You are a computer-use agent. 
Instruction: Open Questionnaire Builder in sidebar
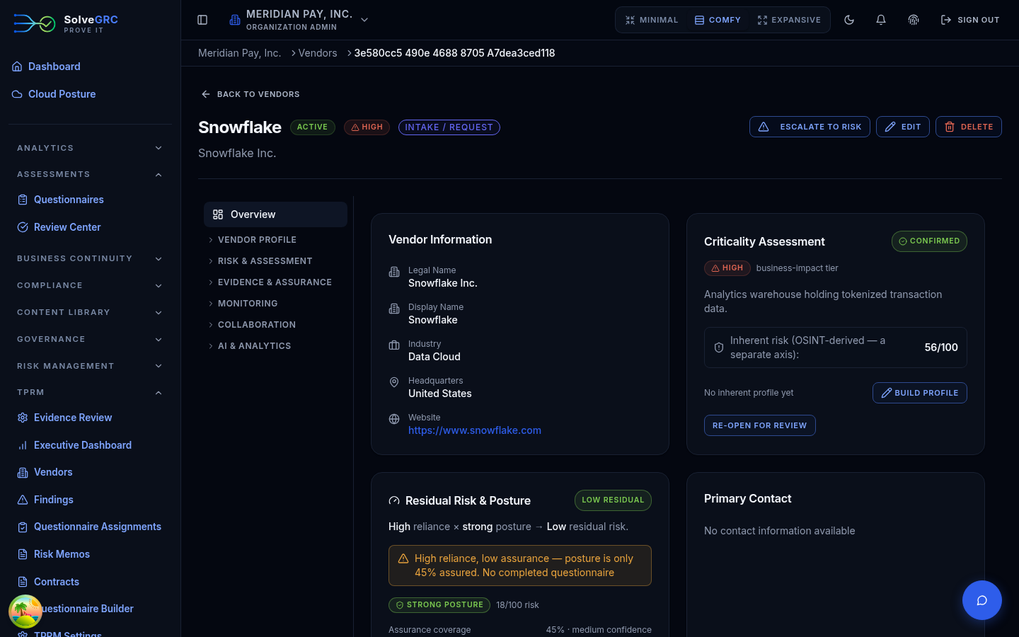click(90, 609)
